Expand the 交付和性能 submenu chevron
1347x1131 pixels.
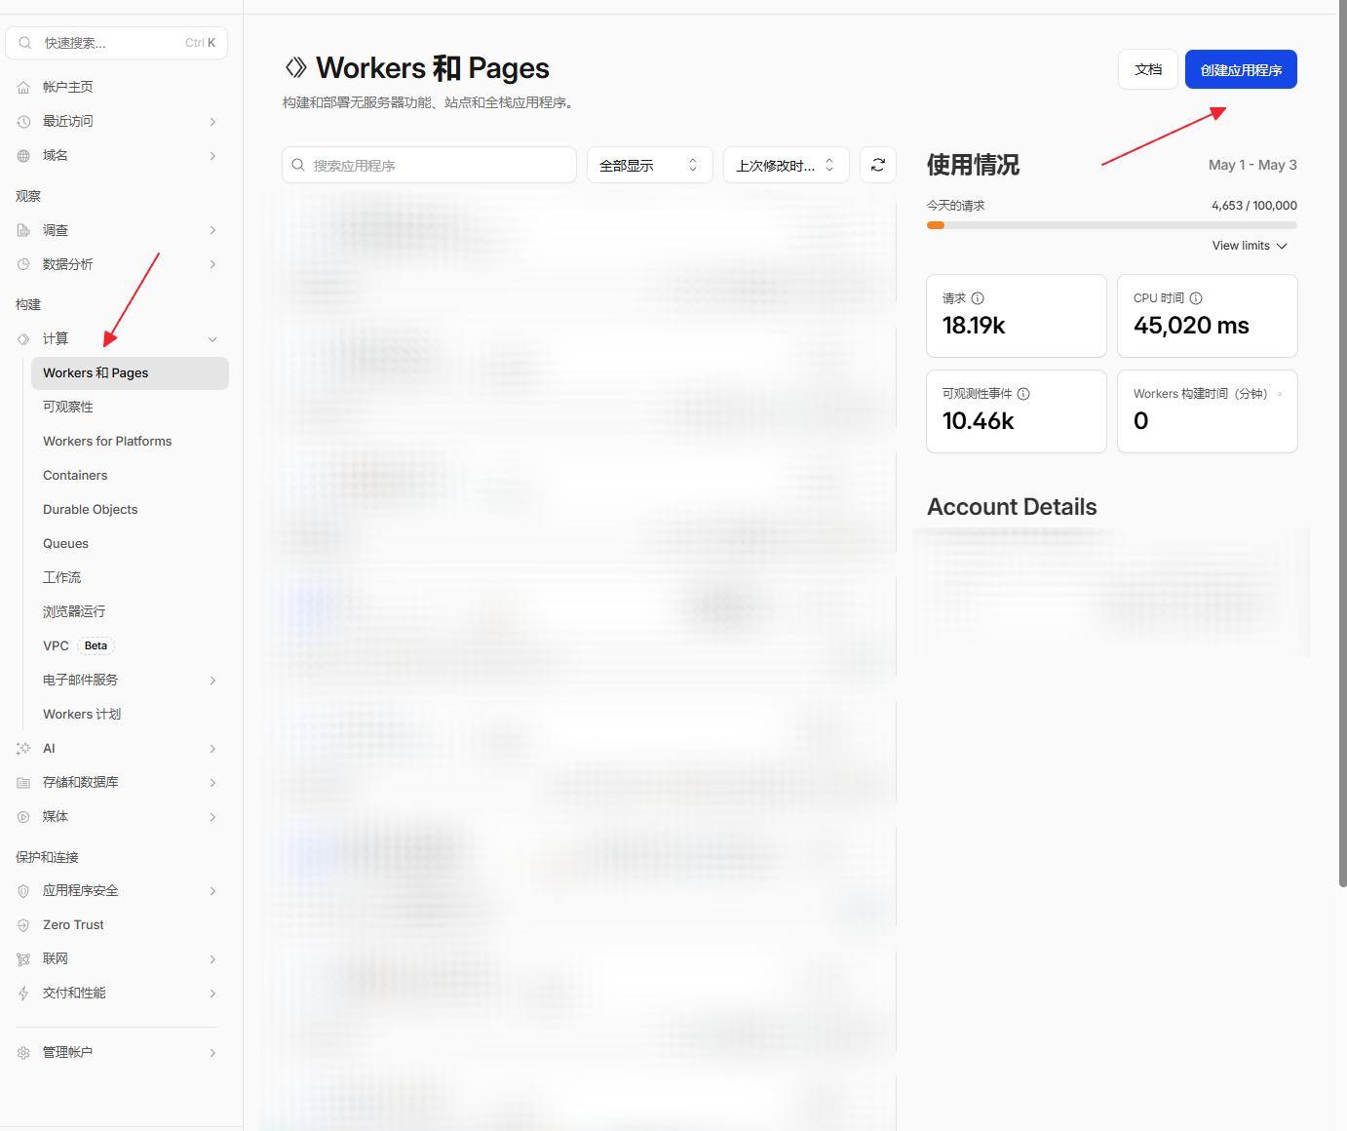coord(212,994)
